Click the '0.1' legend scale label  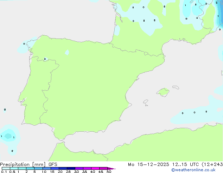pos(4,172)
